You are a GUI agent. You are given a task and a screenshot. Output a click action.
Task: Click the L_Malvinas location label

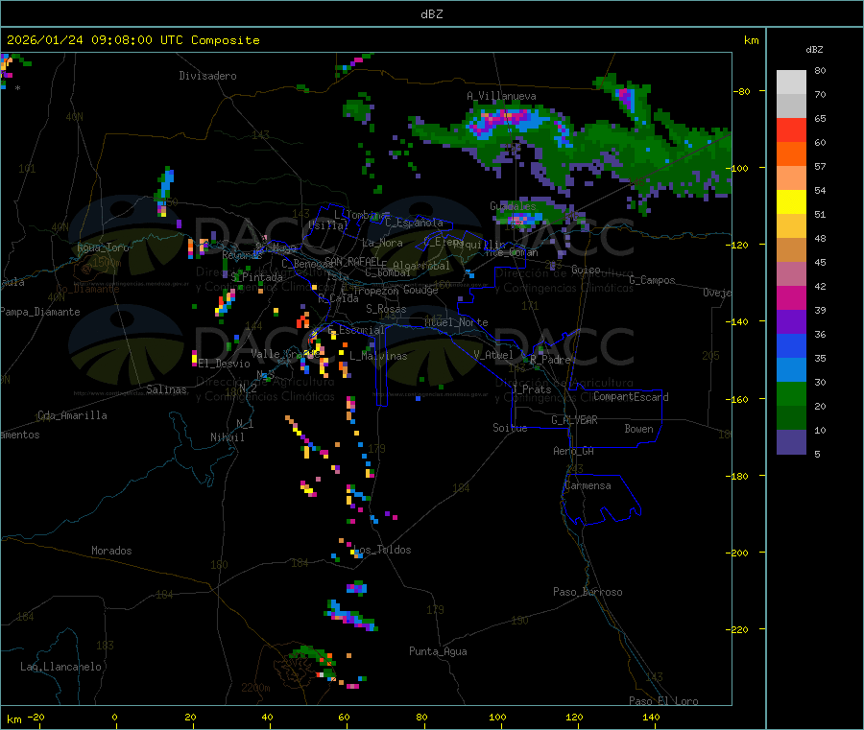pyautogui.click(x=378, y=356)
